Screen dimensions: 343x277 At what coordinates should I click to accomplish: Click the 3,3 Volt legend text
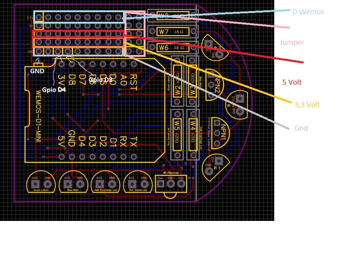[307, 105]
